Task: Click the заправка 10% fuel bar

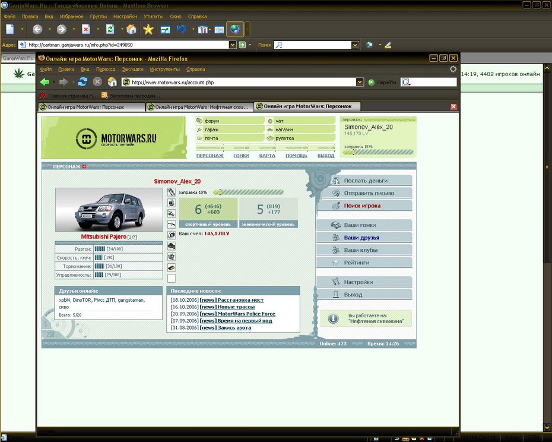Action: [x=248, y=192]
